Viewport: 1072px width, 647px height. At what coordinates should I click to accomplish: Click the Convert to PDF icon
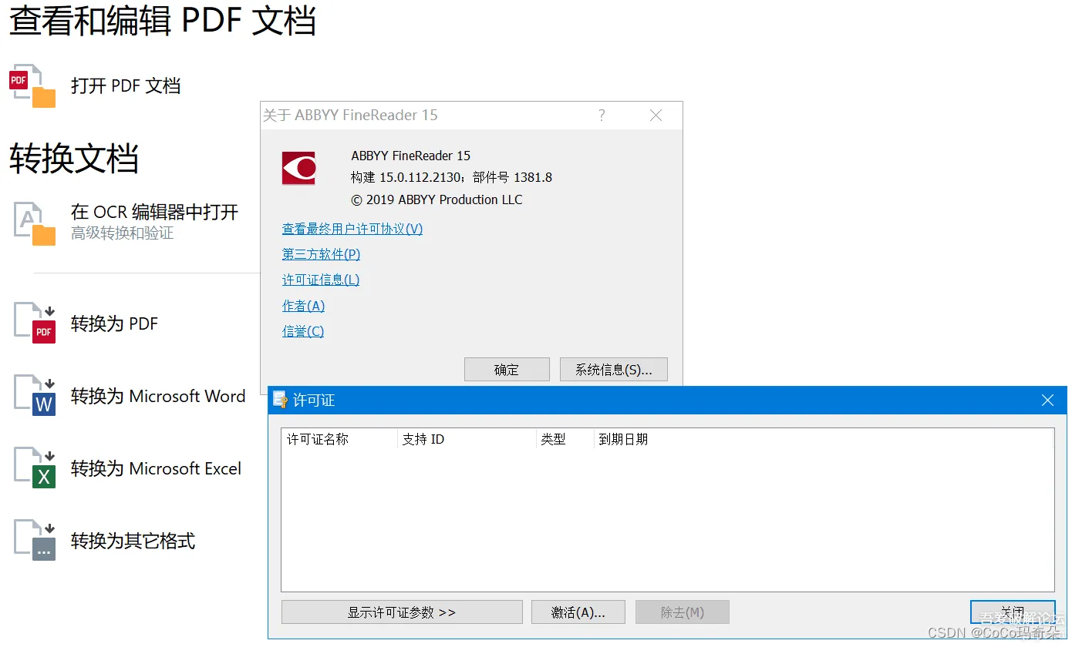(35, 323)
